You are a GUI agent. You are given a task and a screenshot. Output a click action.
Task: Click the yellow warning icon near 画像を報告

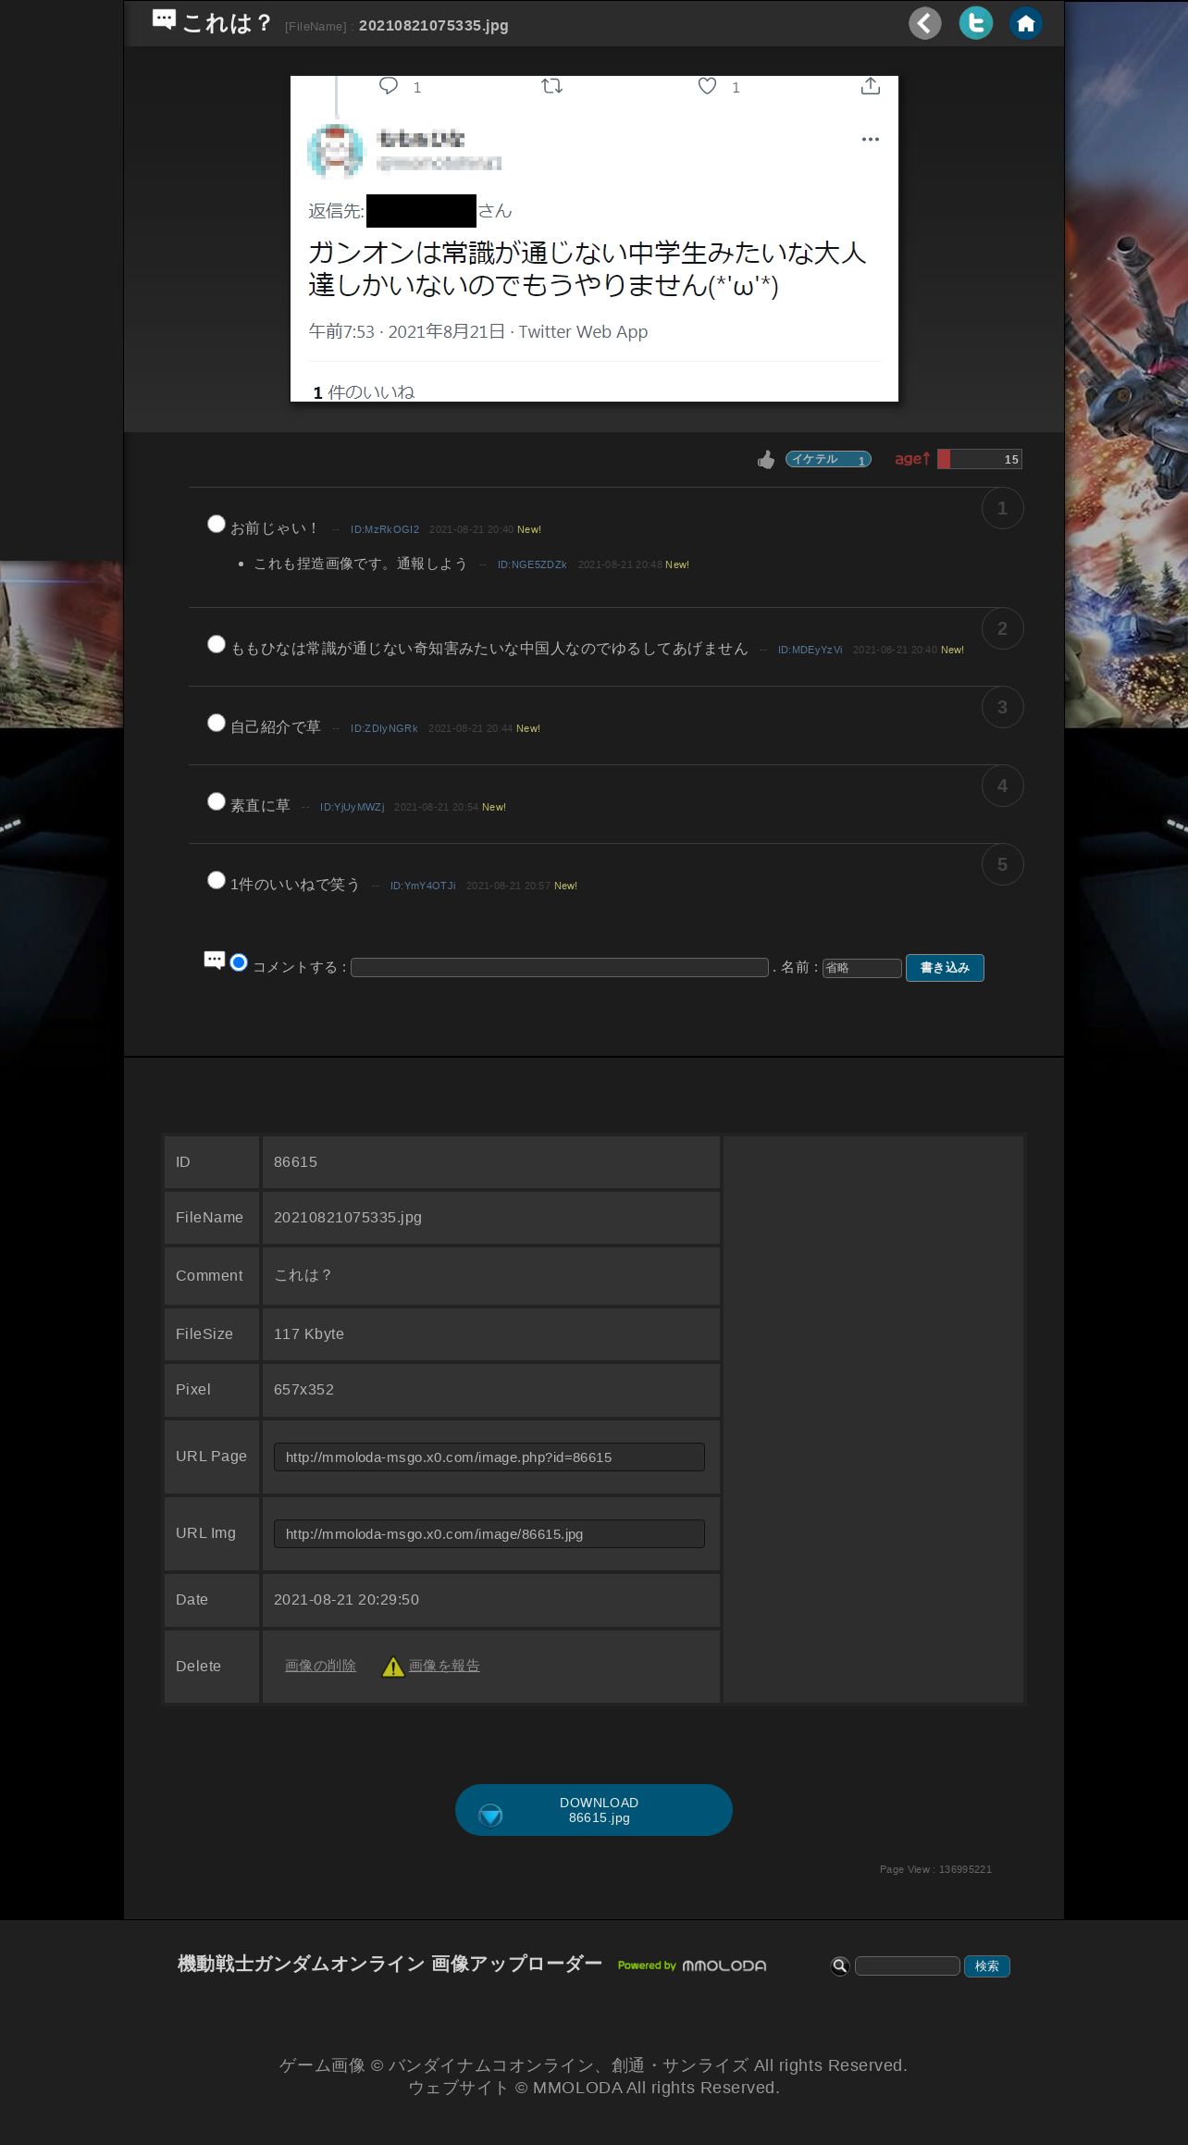pos(393,1667)
